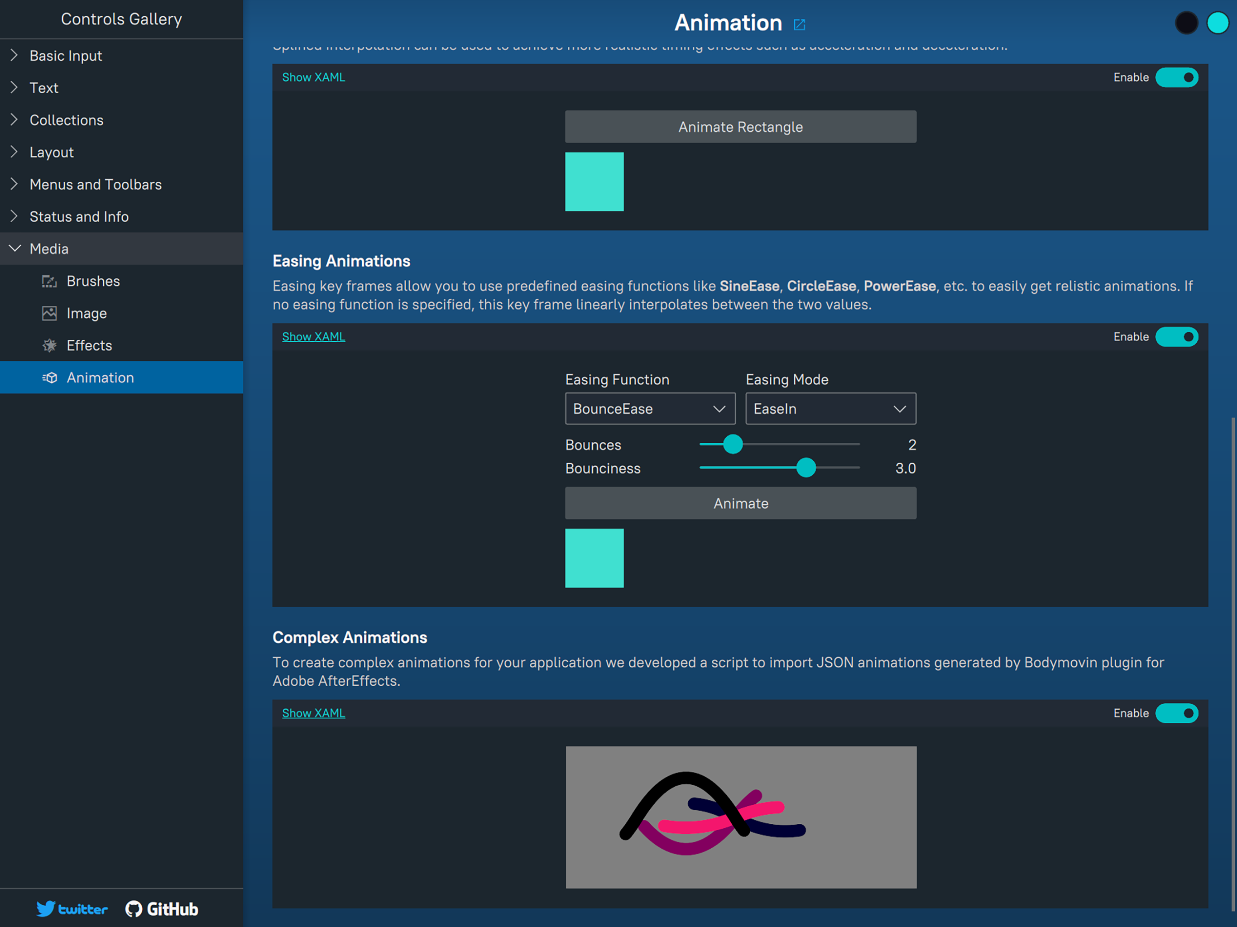Disable the Easing Animations example toggle
The height and width of the screenshot is (927, 1237).
point(1177,337)
